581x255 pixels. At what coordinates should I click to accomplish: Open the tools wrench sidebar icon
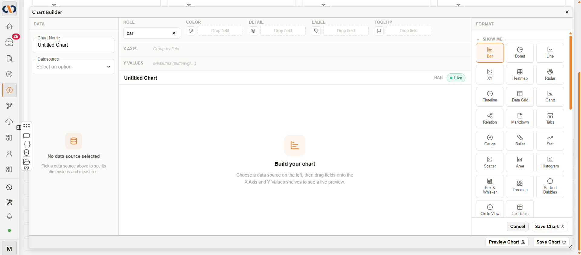click(x=9, y=202)
